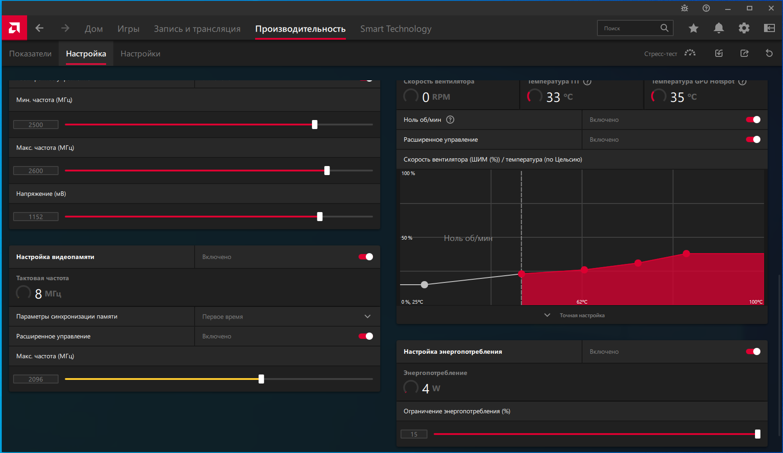The image size is (783, 453).
Task: Click the third red fan curve point
Action: click(x=638, y=263)
